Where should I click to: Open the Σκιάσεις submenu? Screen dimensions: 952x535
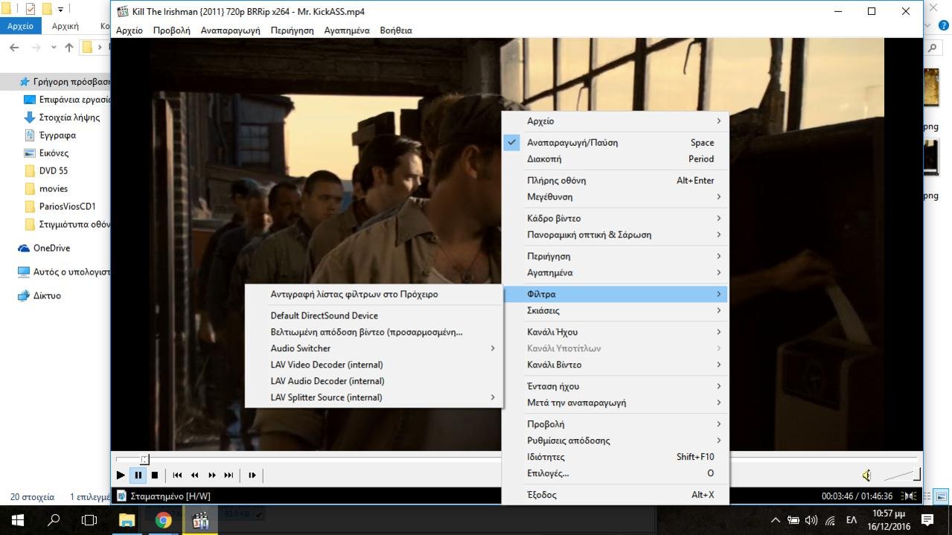543,310
